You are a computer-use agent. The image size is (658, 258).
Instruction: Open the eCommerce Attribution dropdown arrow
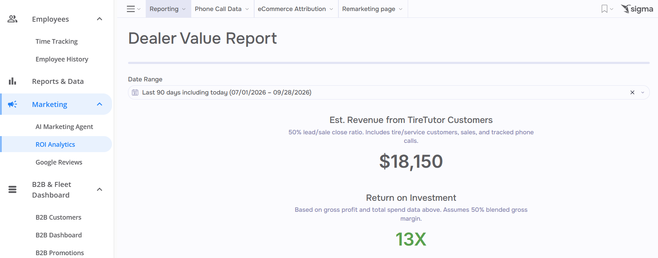[x=331, y=9]
